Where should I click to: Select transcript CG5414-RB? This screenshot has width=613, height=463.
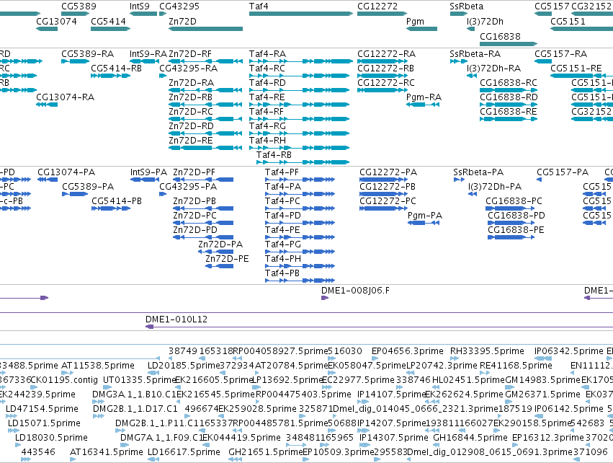point(111,76)
